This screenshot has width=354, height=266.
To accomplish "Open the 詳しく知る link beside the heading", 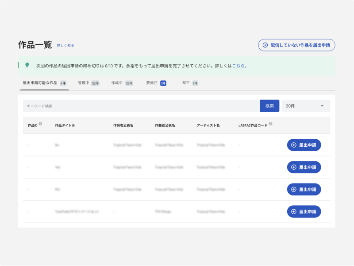I will [65, 46].
